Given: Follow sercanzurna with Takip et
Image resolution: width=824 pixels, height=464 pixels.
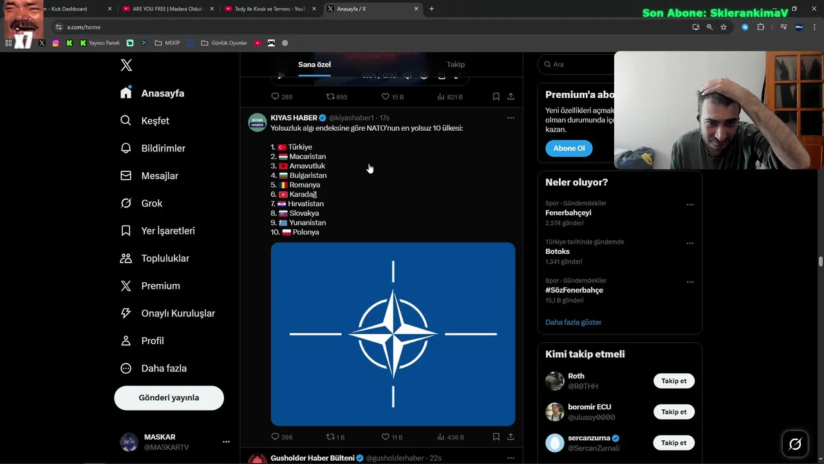Looking at the screenshot, I should pos(674,443).
